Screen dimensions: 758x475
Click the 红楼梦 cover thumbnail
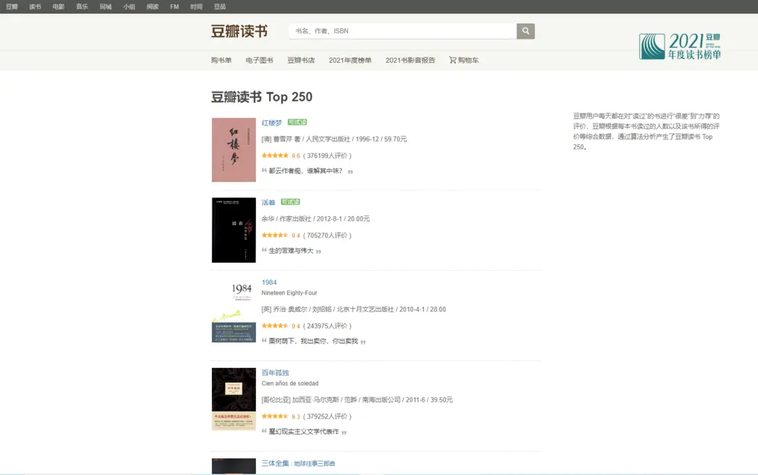point(234,150)
